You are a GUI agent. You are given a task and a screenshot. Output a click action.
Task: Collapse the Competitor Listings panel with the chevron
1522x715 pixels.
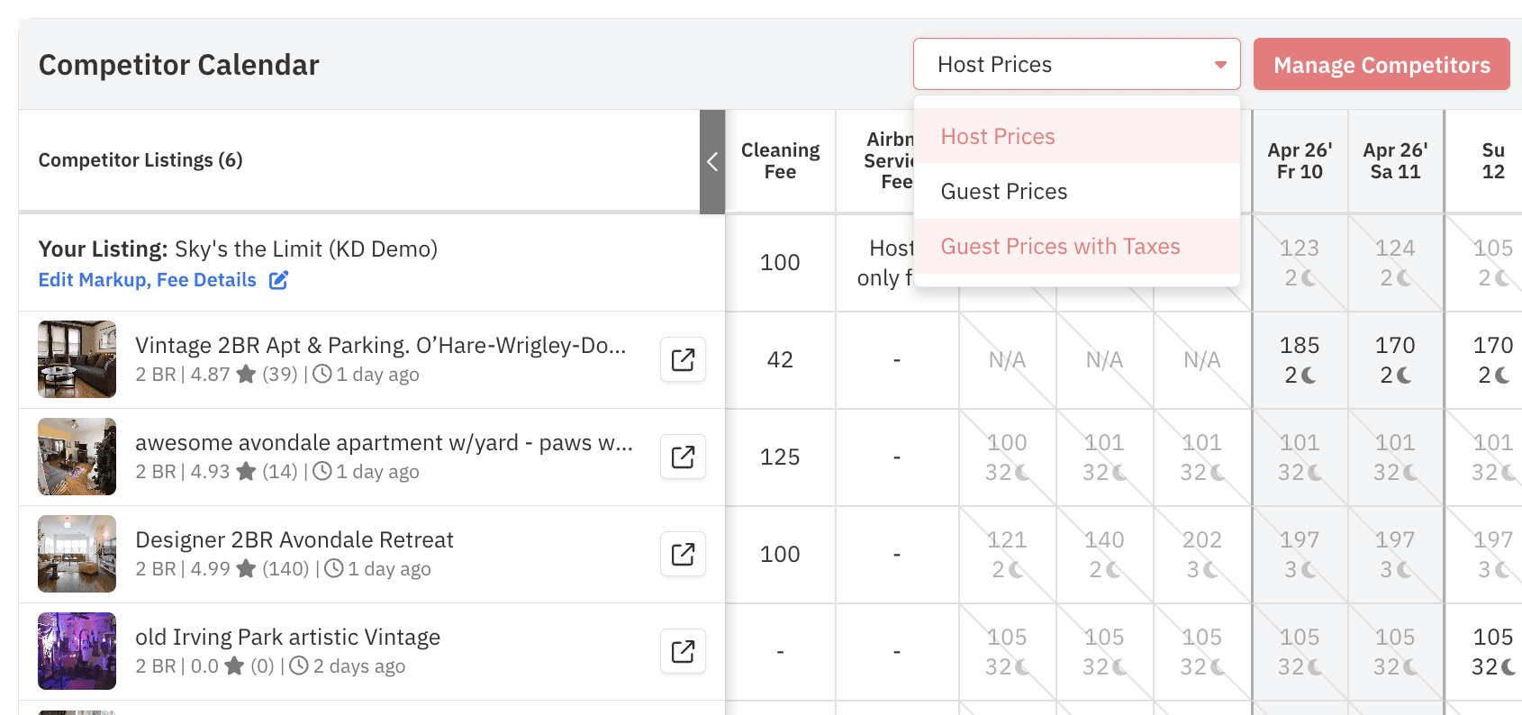[x=712, y=162]
